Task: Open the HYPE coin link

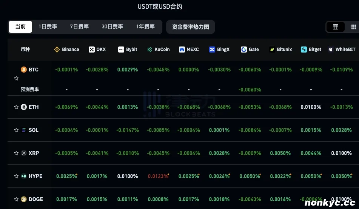Action: pyautogui.click(x=35, y=176)
